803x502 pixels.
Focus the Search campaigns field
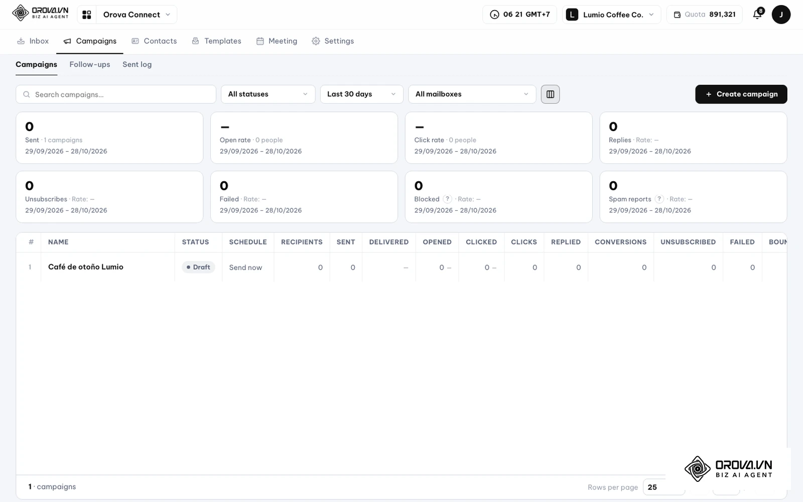pyautogui.click(x=116, y=94)
